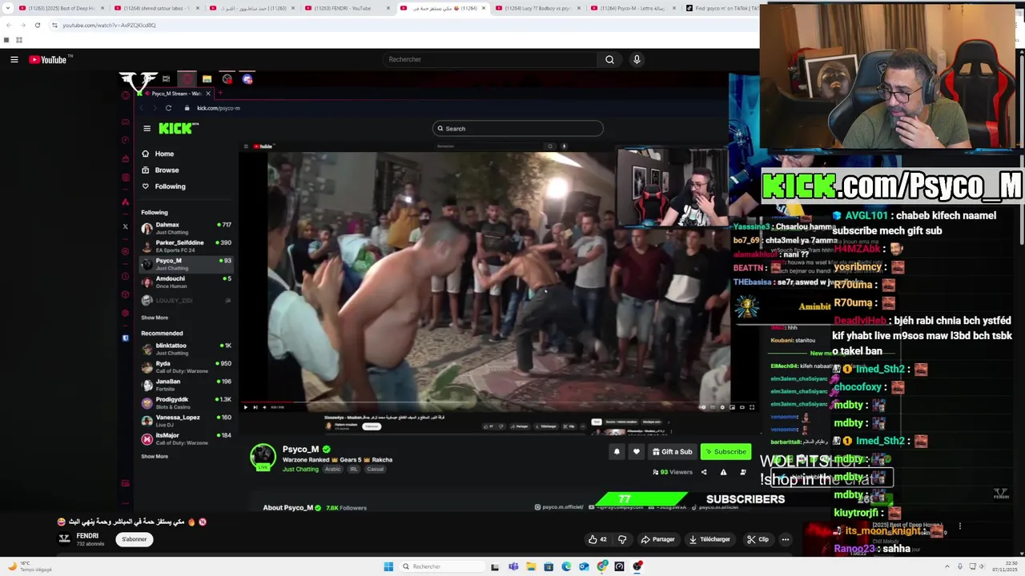This screenshot has width=1025, height=576.
Task: Switch to the Psyco-M Lettre tab
Action: (632, 8)
